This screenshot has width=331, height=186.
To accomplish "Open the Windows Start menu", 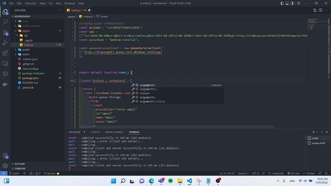I will pyautogui.click(x=113, y=181).
